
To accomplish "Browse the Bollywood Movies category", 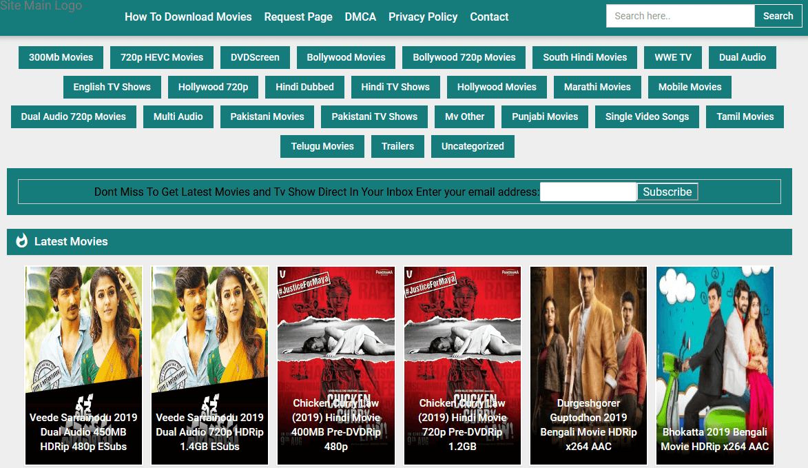I will click(346, 57).
